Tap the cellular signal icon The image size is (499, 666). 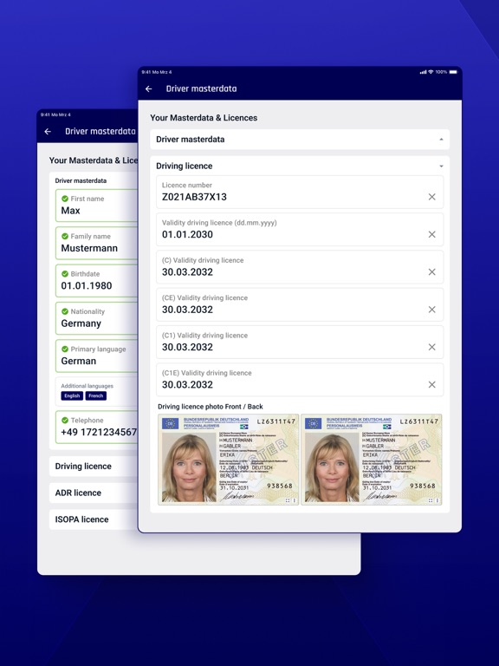point(423,72)
